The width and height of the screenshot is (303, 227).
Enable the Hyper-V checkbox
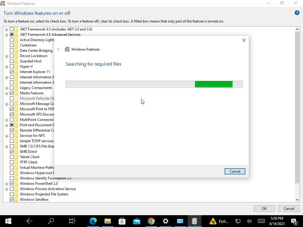[x=12, y=67]
